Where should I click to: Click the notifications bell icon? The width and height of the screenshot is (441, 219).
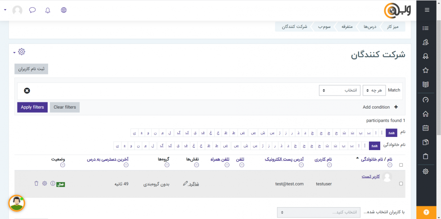(48, 10)
